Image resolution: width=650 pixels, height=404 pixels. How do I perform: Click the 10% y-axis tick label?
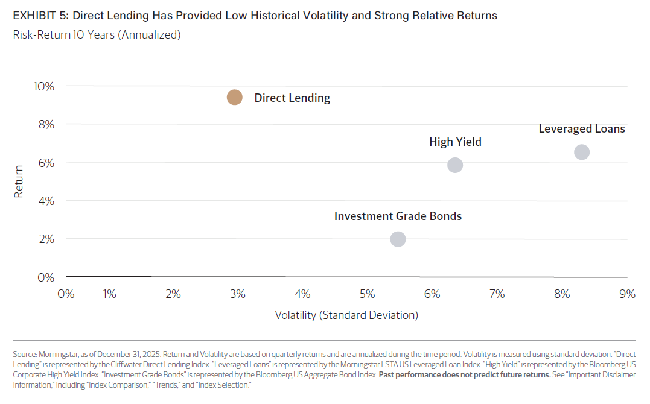(44, 87)
